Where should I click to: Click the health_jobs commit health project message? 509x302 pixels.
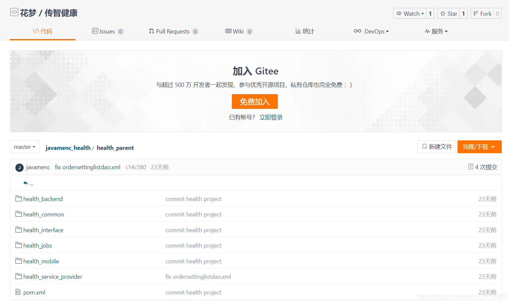click(193, 246)
